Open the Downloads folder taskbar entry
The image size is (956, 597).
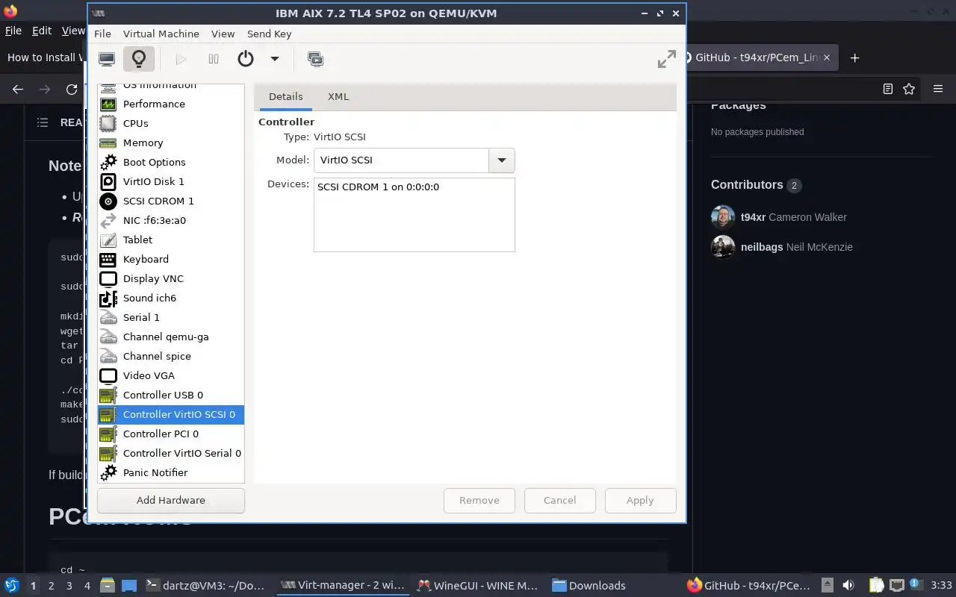pyautogui.click(x=589, y=586)
